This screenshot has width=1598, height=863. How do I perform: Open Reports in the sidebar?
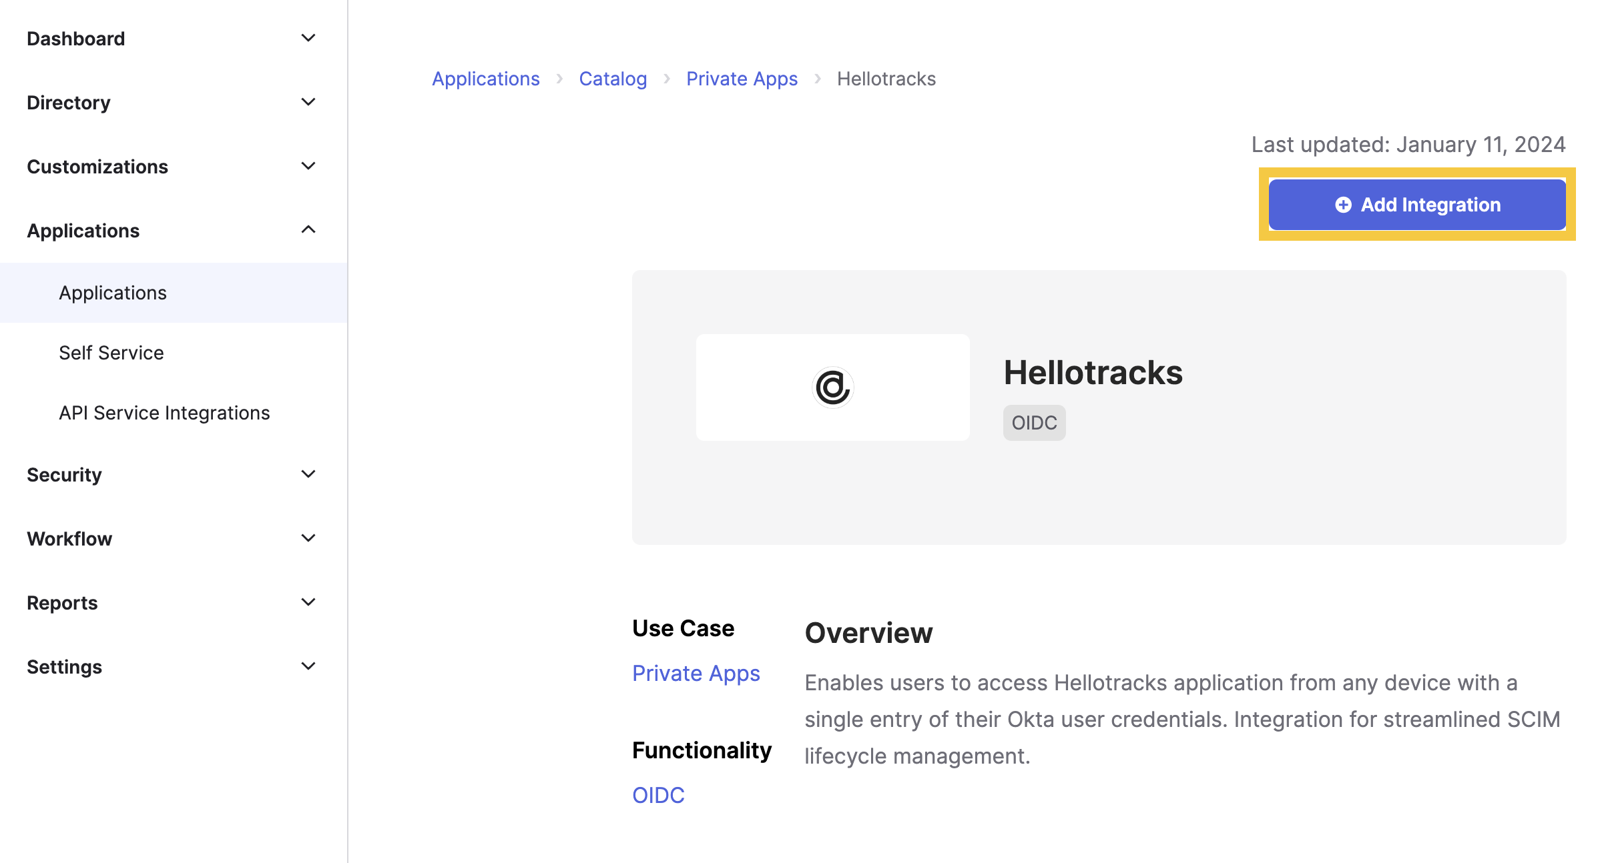(62, 603)
